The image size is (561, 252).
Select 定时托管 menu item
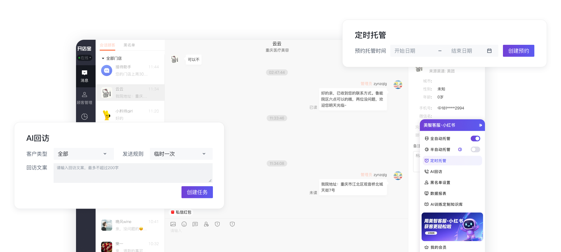click(452, 161)
